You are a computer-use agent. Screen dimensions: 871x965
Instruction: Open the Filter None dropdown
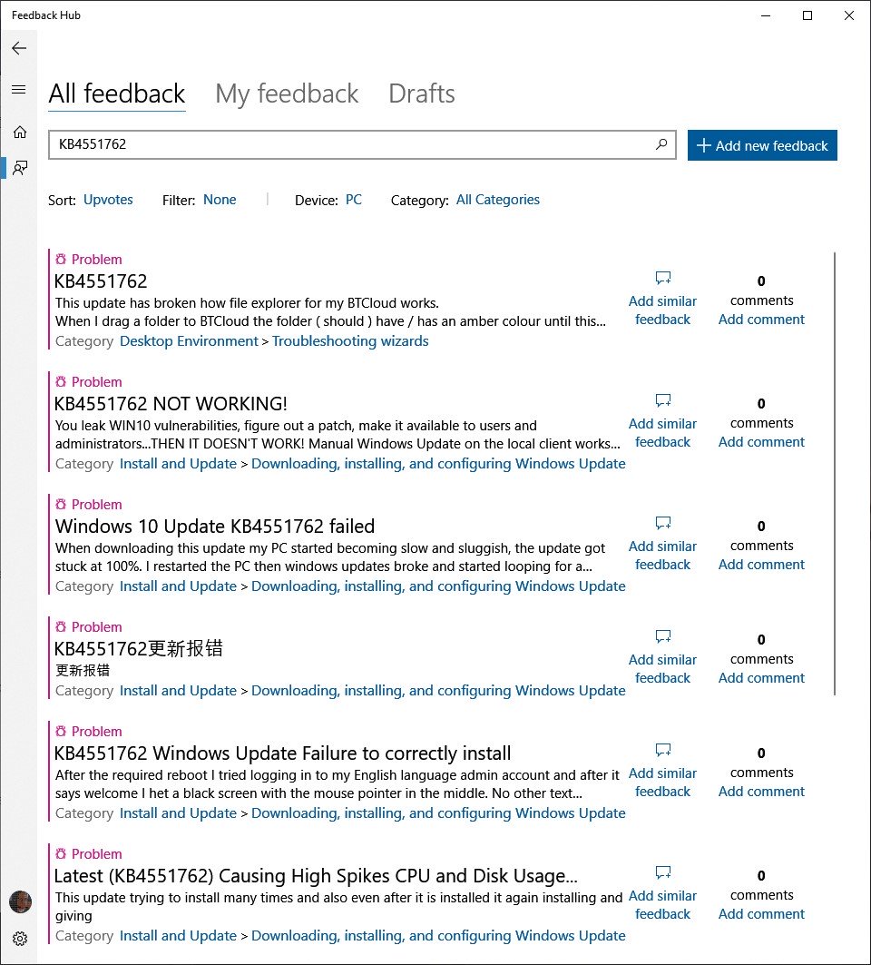click(x=220, y=200)
